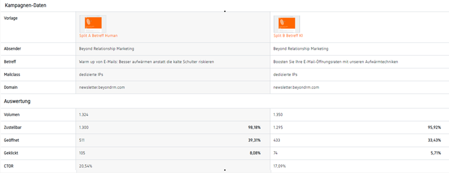The width and height of the screenshot is (449, 173).
Task: Open the Split B Betreff KI template thumbnail
Action: point(286,24)
